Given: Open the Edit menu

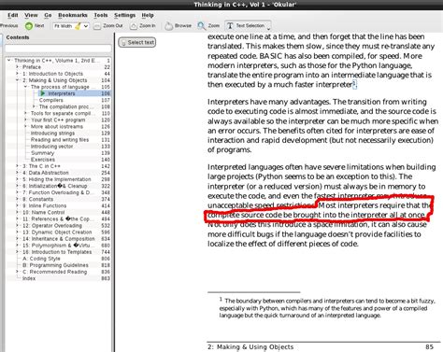Looking at the screenshot, I should tap(13, 15).
